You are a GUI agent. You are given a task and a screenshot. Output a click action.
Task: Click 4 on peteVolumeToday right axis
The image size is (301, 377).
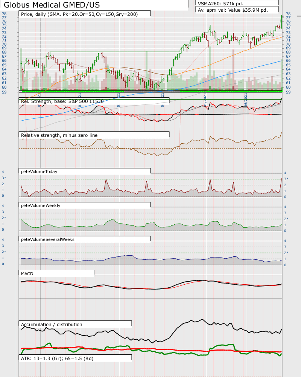pyautogui.click(x=285, y=173)
